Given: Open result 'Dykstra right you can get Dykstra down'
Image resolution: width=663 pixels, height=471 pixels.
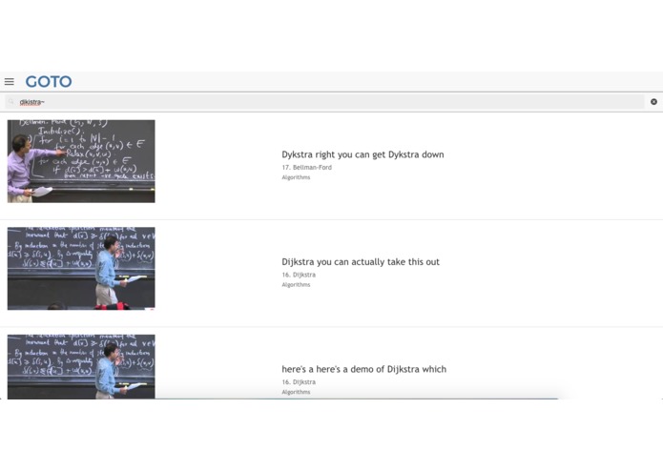Looking at the screenshot, I should click(363, 154).
